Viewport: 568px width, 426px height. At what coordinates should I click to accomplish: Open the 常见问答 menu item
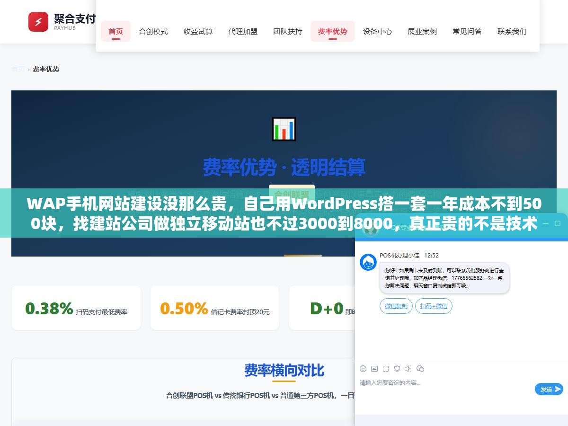467,31
